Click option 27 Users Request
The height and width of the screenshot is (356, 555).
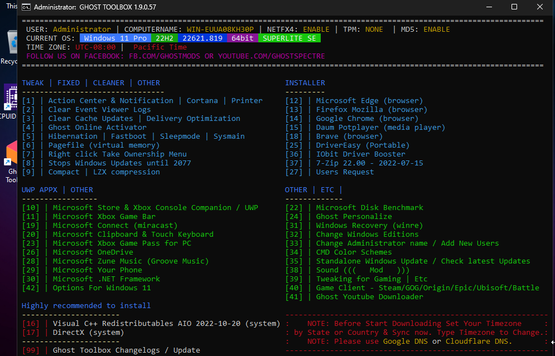(330, 172)
